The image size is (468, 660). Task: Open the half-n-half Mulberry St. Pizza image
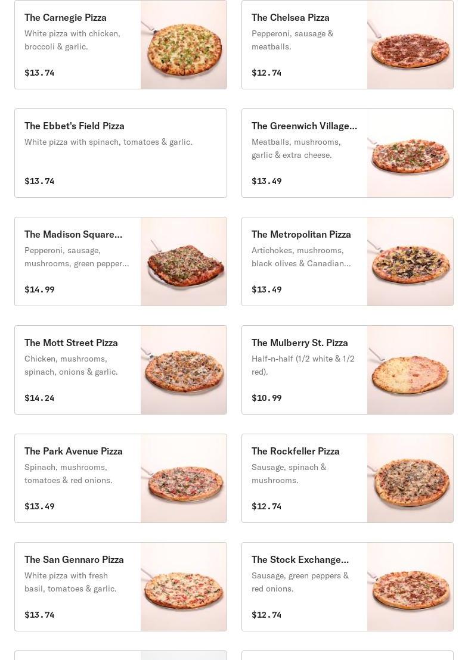tap(410, 370)
